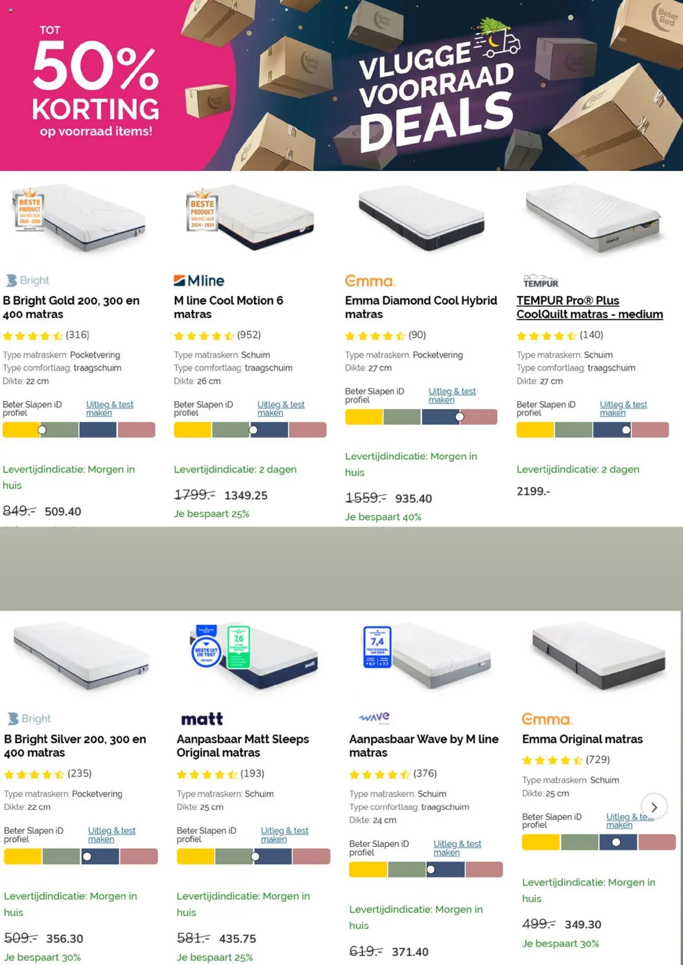This screenshot has height=965, width=683.
Task: Click the TEMPUR brand logo
Action: click(x=541, y=281)
